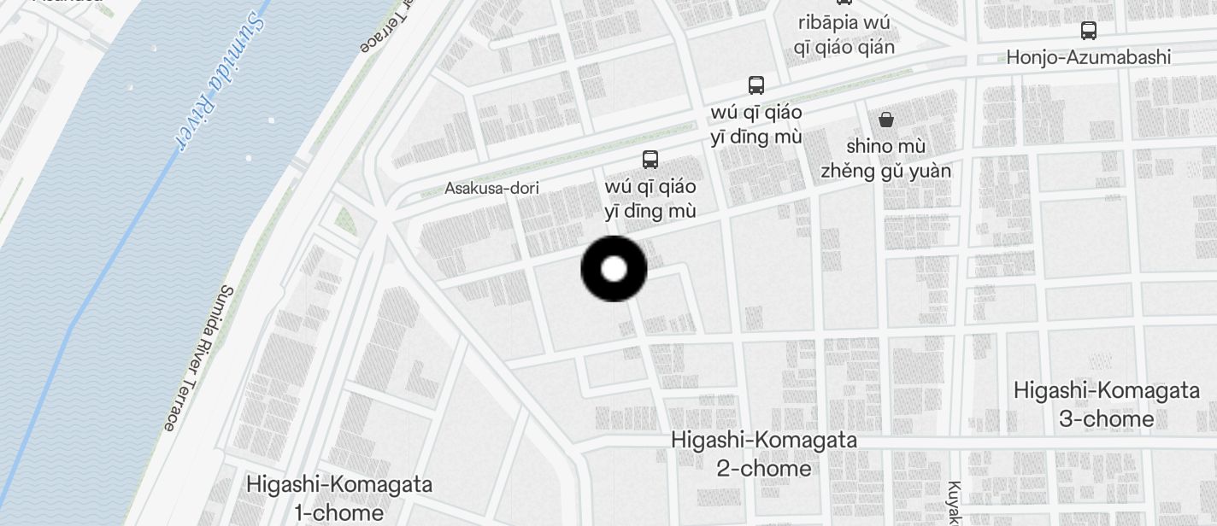Click the Asakusa-dori street label
The image size is (1217, 526).
pyautogui.click(x=491, y=188)
